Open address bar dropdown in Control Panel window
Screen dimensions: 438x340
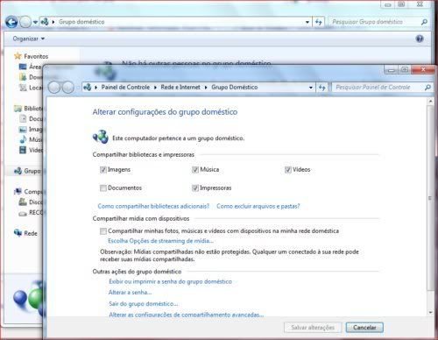click(x=311, y=88)
